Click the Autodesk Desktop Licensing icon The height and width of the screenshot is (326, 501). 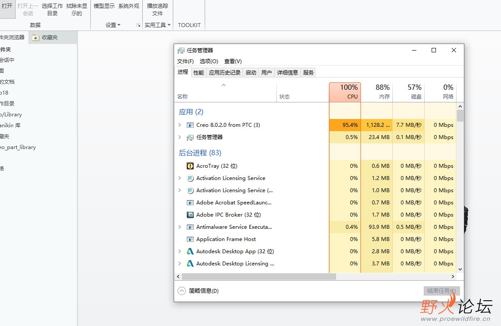190,264
